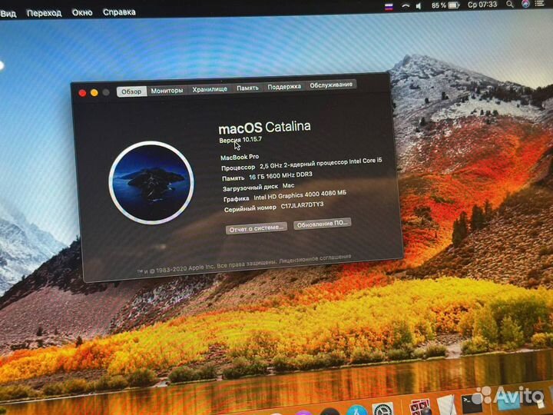Click the Обновление ПО button
This screenshot has width=553, height=415.
[x=323, y=224]
